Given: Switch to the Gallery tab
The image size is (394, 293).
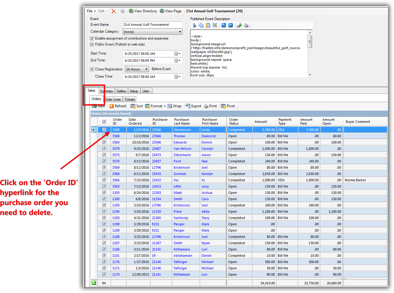Looking at the screenshot, I should [x=121, y=91].
